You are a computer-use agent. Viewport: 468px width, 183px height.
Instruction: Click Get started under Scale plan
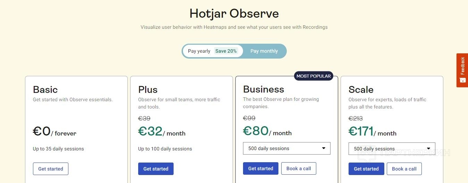click(366, 169)
